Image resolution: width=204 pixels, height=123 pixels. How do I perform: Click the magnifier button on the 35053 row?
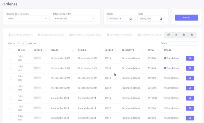pyautogui.click(x=190, y=78)
